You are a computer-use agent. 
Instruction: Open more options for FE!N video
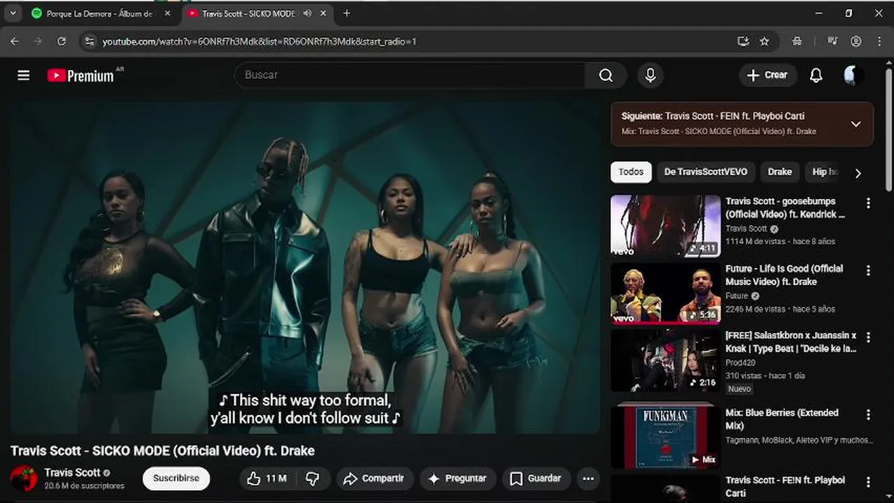pos(868,482)
